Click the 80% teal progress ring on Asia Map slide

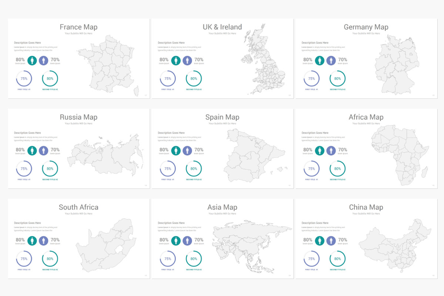[x=194, y=259]
